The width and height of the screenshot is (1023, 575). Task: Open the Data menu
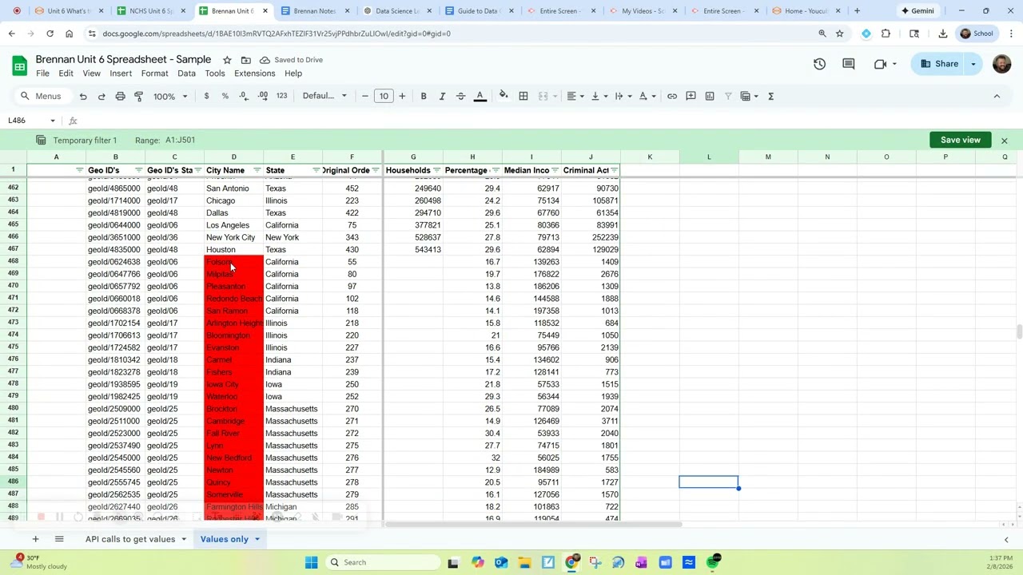(x=186, y=73)
